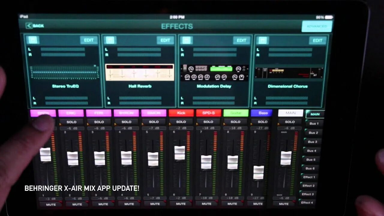Image resolution: width=384 pixels, height=216 pixels.
Task: Tap the Guitar channel fader knob
Action: pos(232,162)
